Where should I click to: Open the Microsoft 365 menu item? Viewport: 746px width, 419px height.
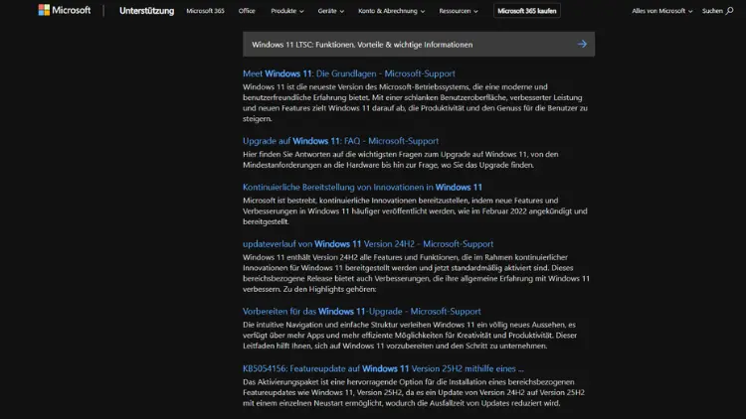click(x=205, y=11)
